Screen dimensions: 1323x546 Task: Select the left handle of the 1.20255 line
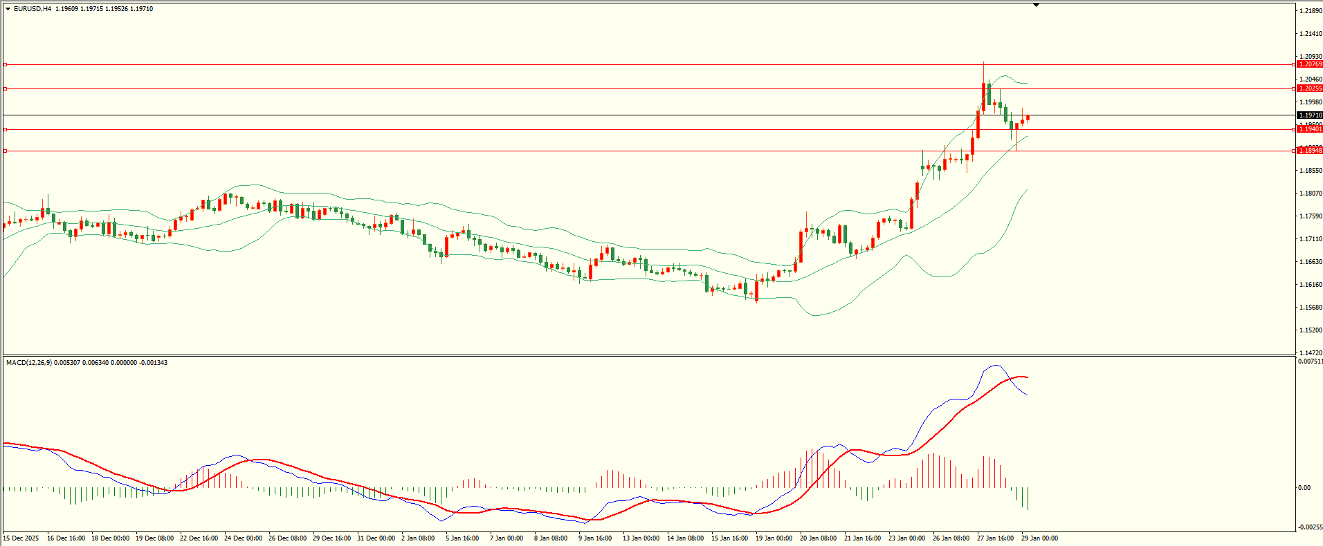[6, 88]
